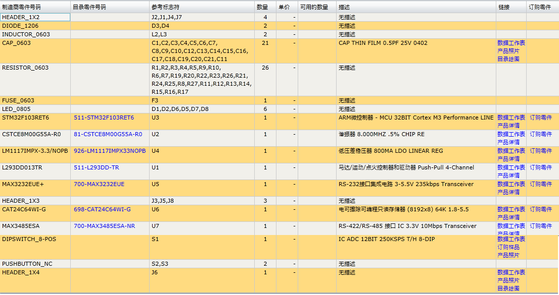This screenshot has height=295, width=559.
Task: Open 订购样品 link in DIPSWITCH_8-POS row
Action: point(508,247)
